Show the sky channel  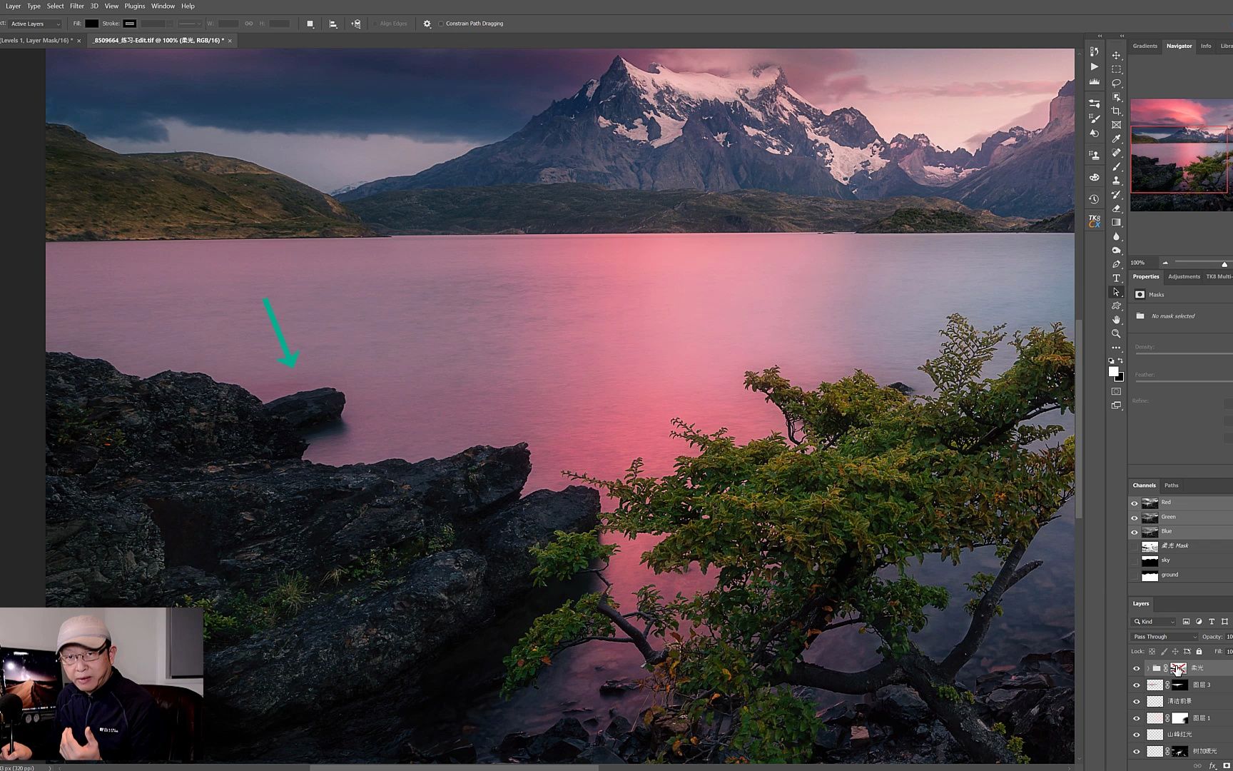point(1135,561)
